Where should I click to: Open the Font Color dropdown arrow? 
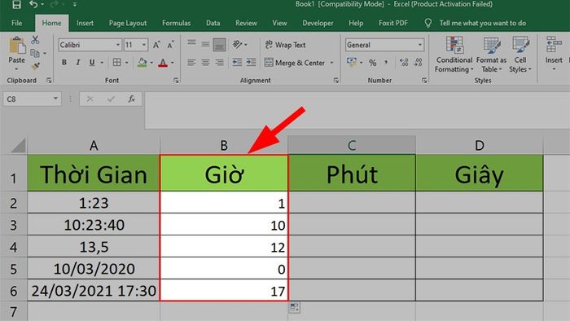(173, 63)
